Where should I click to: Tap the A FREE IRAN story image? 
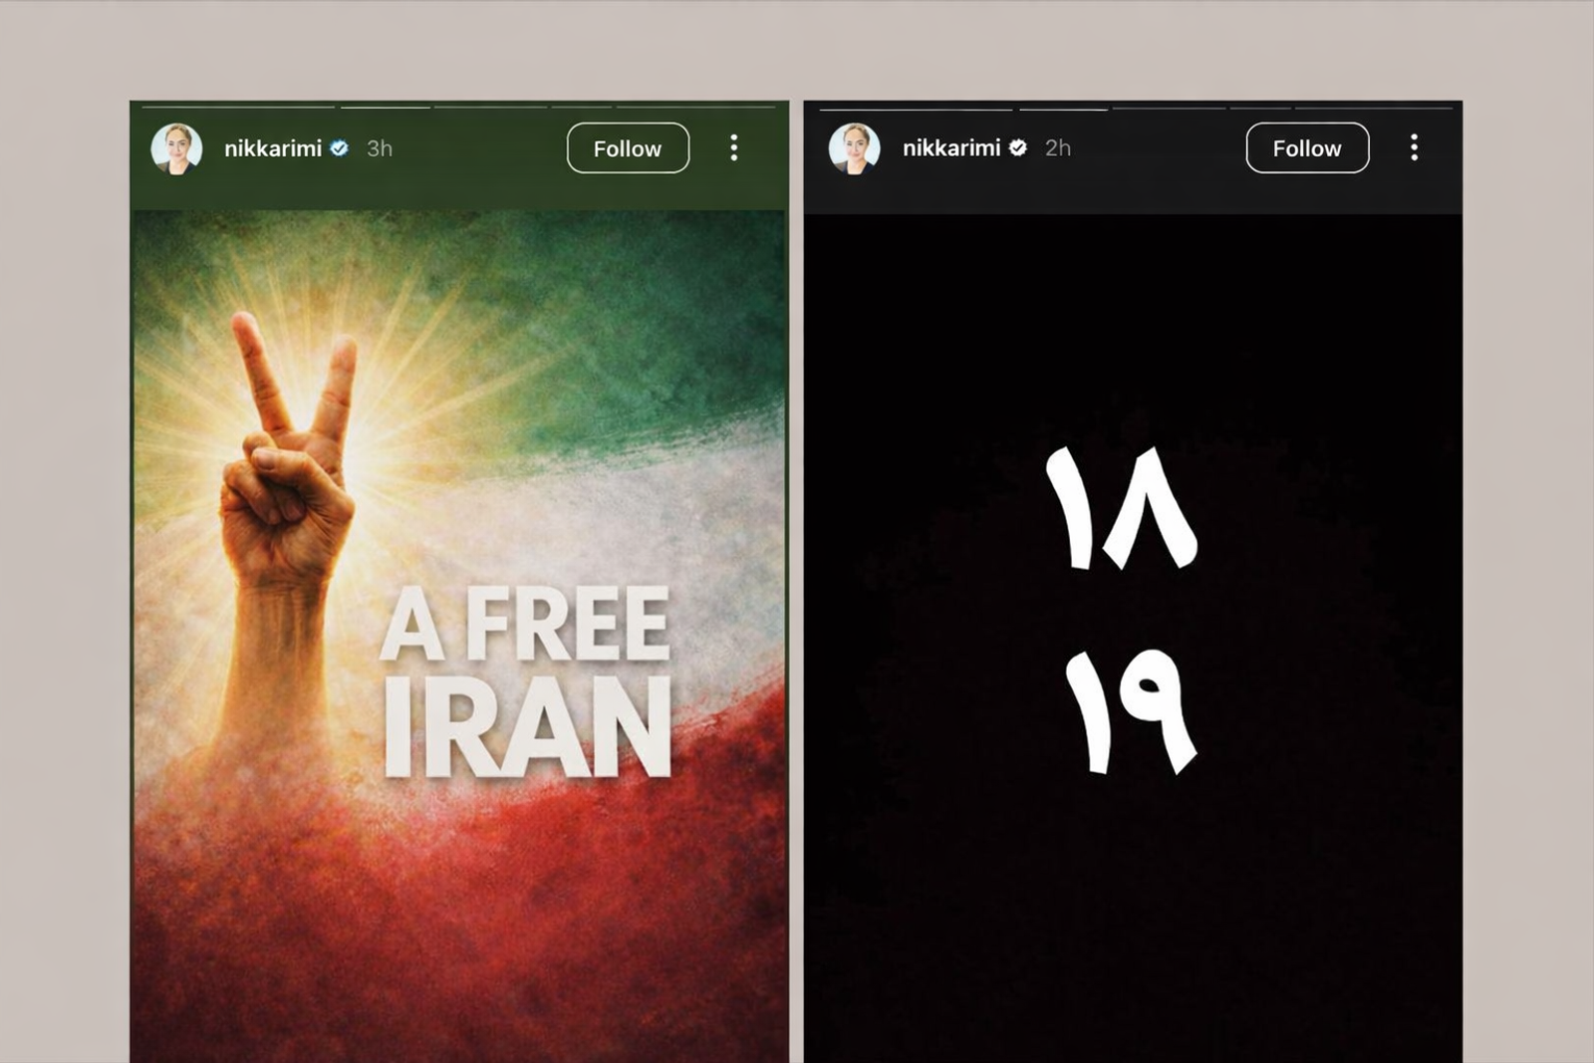click(459, 636)
